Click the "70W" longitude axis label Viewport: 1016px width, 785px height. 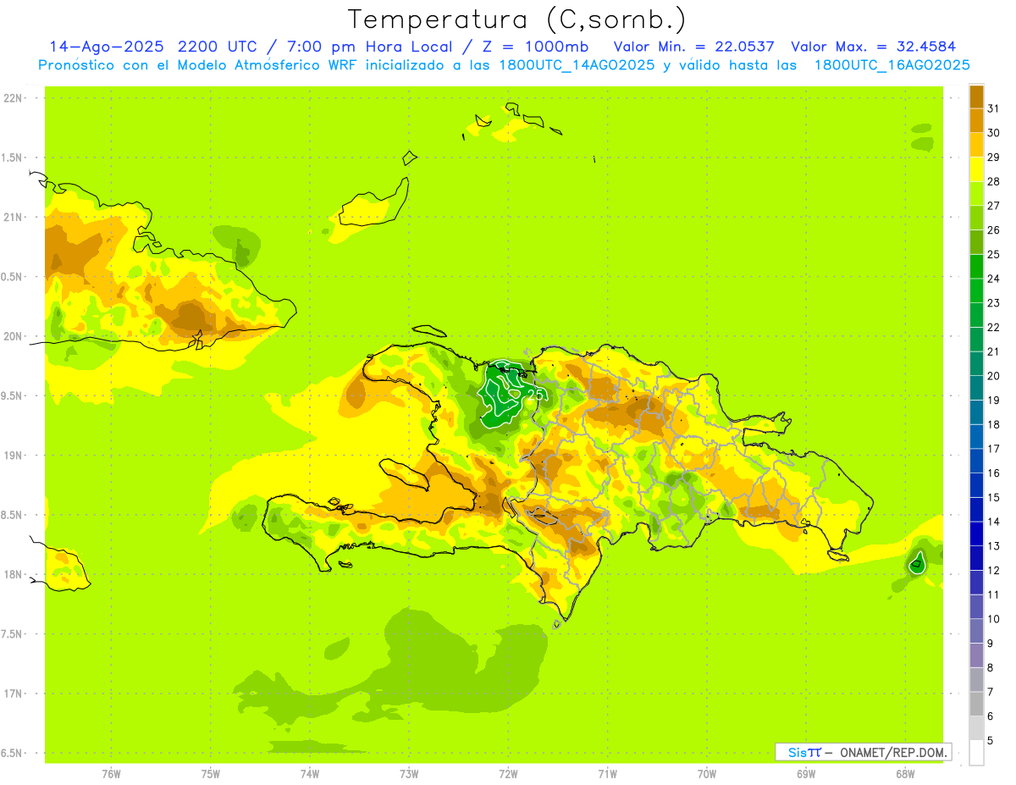(707, 774)
